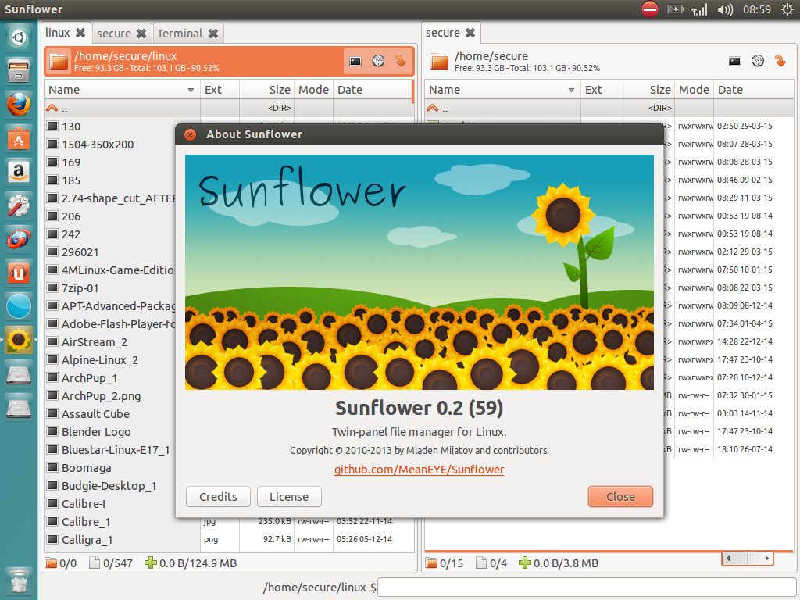This screenshot has width=800, height=600.
Task: Click folder icon beside /home/secure path
Action: click(439, 61)
